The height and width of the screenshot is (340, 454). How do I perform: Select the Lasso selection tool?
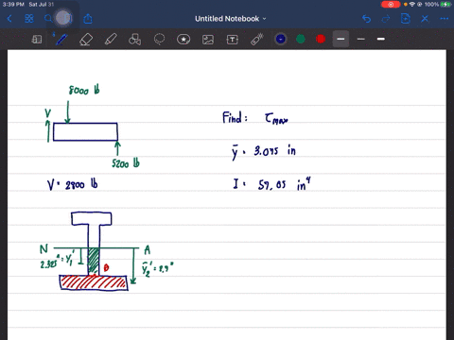point(159,40)
